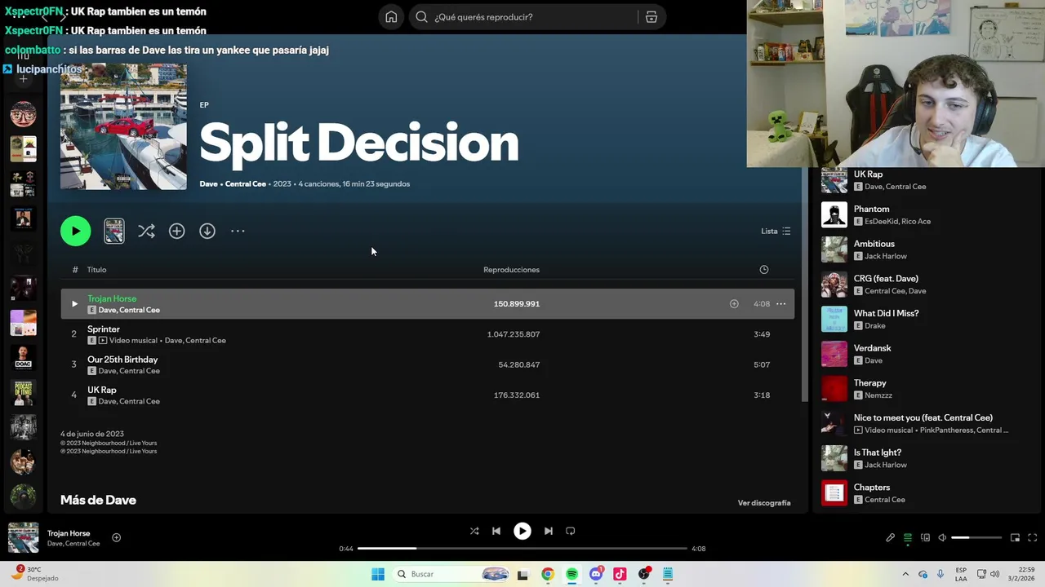The height and width of the screenshot is (587, 1045).
Task: Enter full screen player mode
Action: click(1032, 538)
